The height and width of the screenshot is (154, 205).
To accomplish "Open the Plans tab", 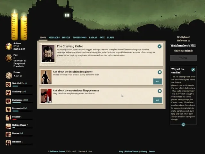I will click(x=111, y=38).
